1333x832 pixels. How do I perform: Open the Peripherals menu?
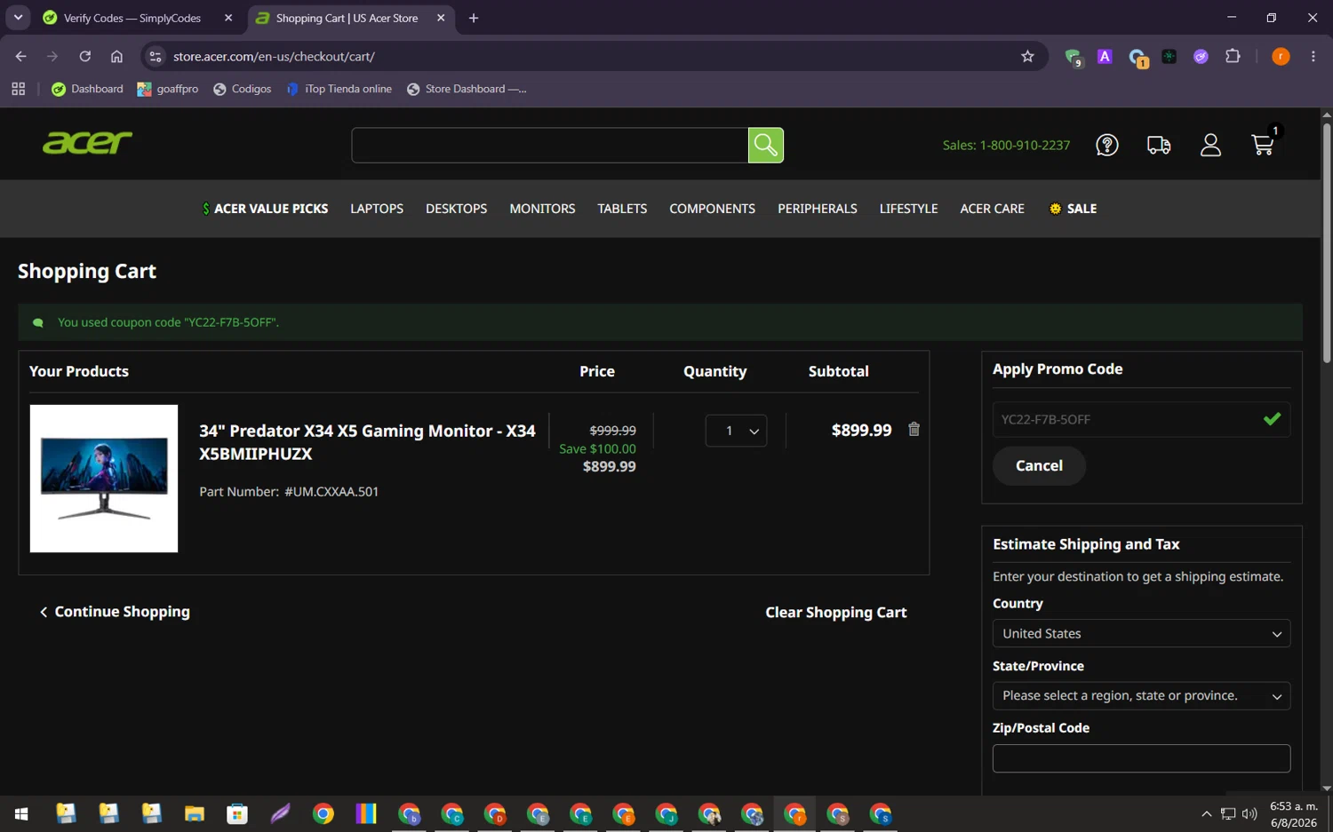(x=818, y=209)
